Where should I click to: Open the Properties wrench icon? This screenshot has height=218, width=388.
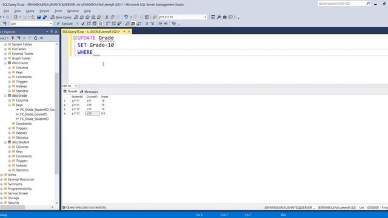coord(219,17)
